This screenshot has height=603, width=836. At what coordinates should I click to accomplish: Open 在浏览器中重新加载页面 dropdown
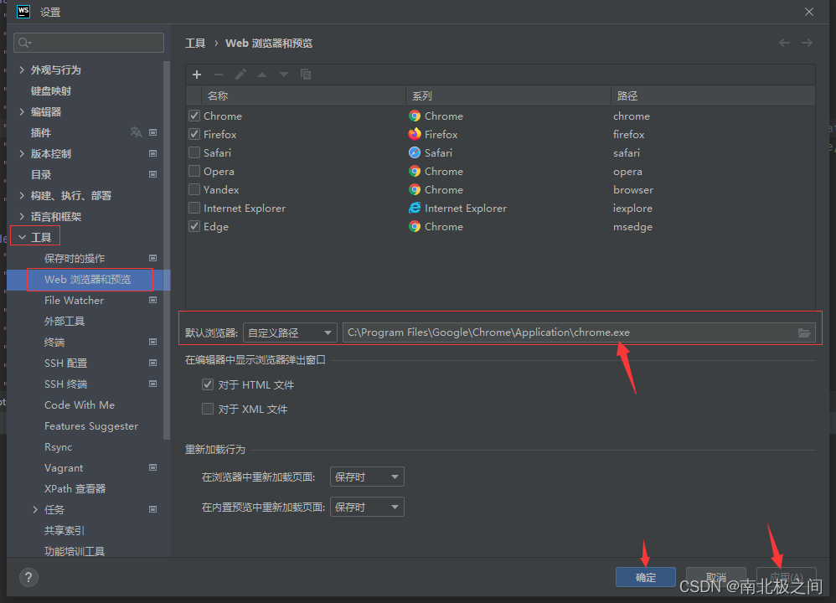click(x=367, y=477)
